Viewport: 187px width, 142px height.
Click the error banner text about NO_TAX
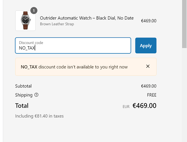coord(74,67)
